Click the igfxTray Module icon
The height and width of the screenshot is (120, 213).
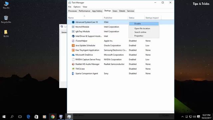(x=73, y=31)
